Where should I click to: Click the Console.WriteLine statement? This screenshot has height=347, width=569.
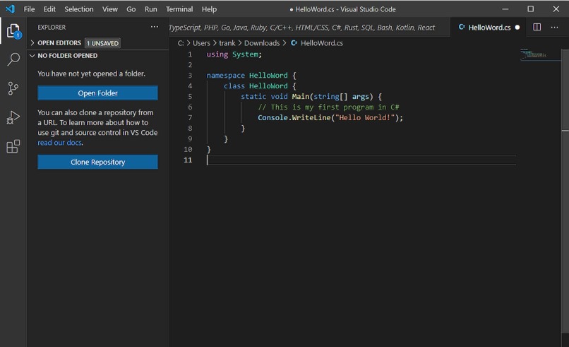point(330,117)
